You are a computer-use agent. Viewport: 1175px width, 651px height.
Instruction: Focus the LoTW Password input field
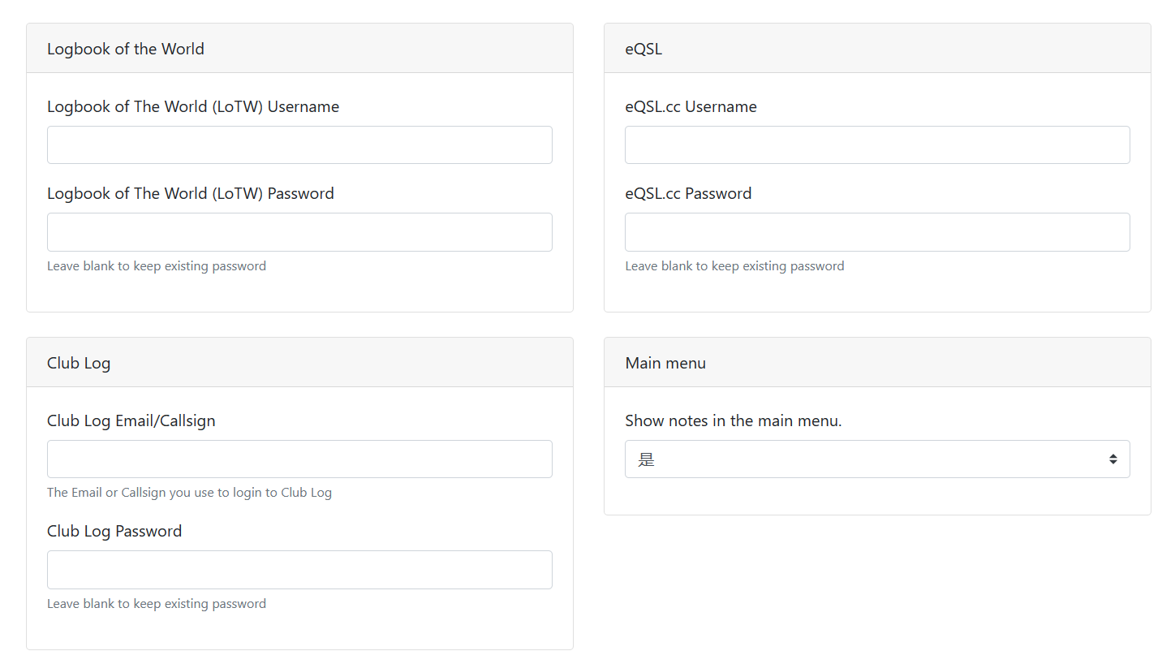(299, 232)
